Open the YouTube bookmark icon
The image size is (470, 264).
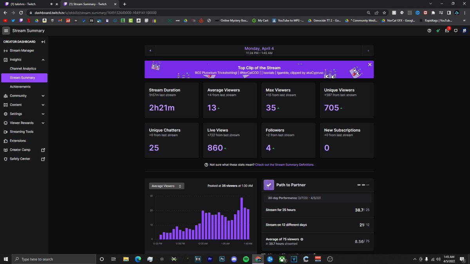point(5,20)
